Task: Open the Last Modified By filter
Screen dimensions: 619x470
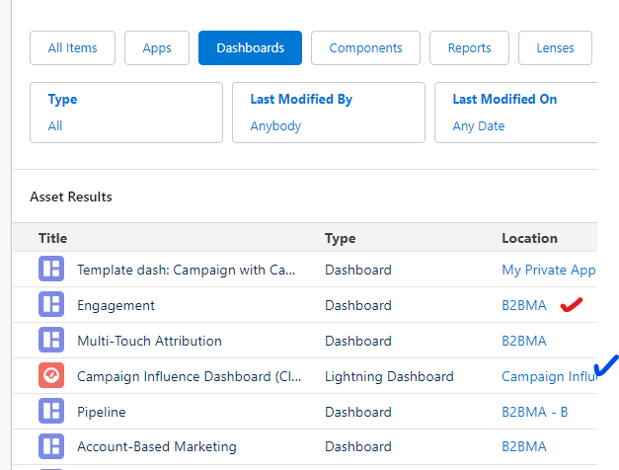Action: point(328,113)
